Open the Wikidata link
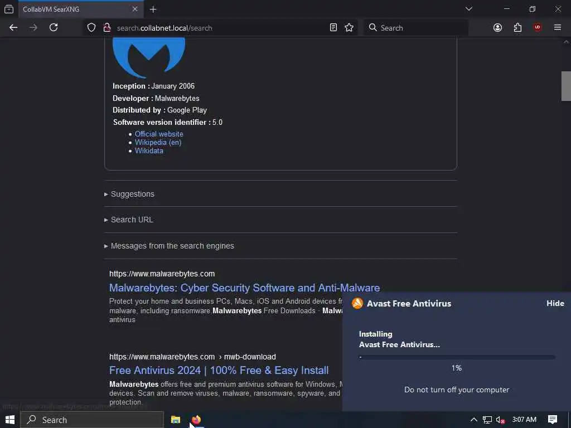This screenshot has height=428, width=571. (149, 150)
